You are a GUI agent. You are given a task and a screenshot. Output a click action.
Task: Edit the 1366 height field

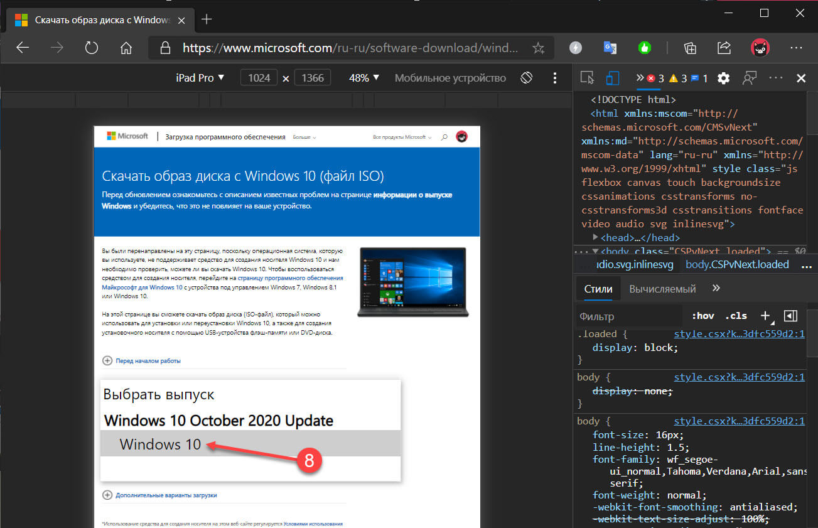[x=313, y=78]
